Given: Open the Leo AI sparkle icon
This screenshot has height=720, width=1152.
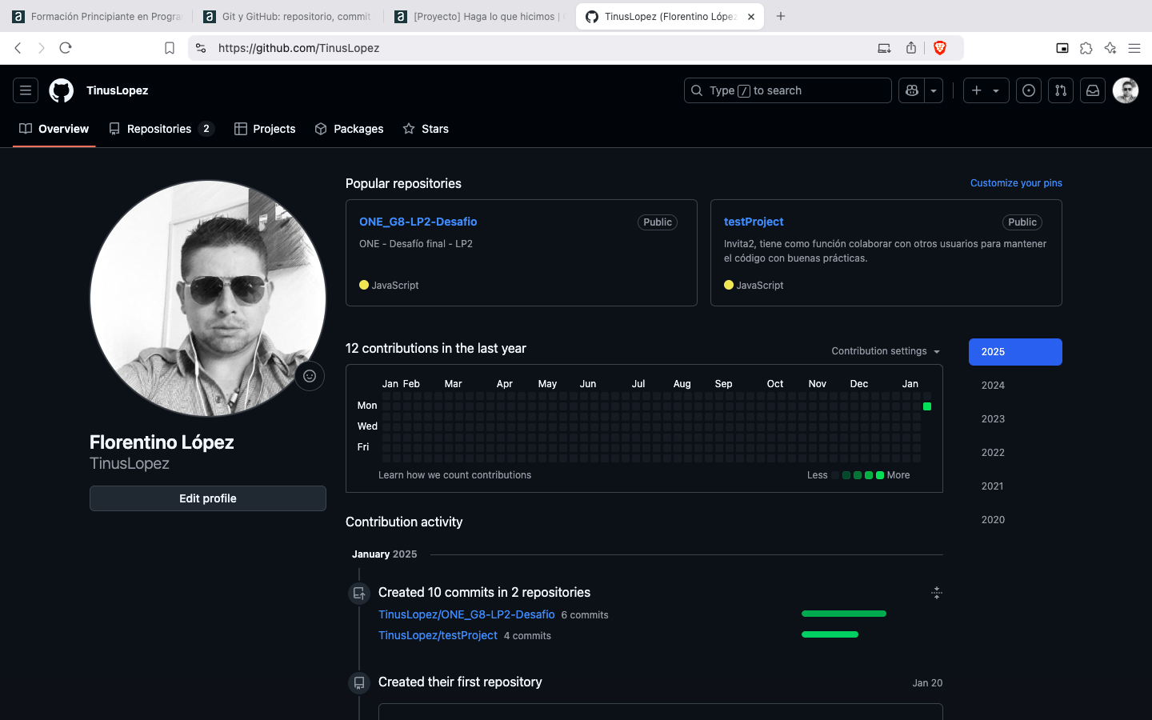Looking at the screenshot, I should (x=1110, y=48).
